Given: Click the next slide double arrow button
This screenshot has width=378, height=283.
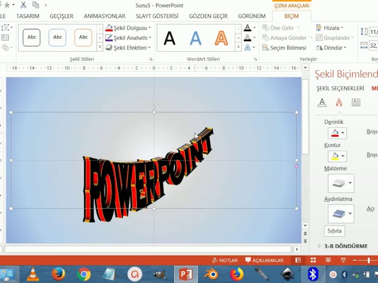Looking at the screenshot, I should 305,241.
